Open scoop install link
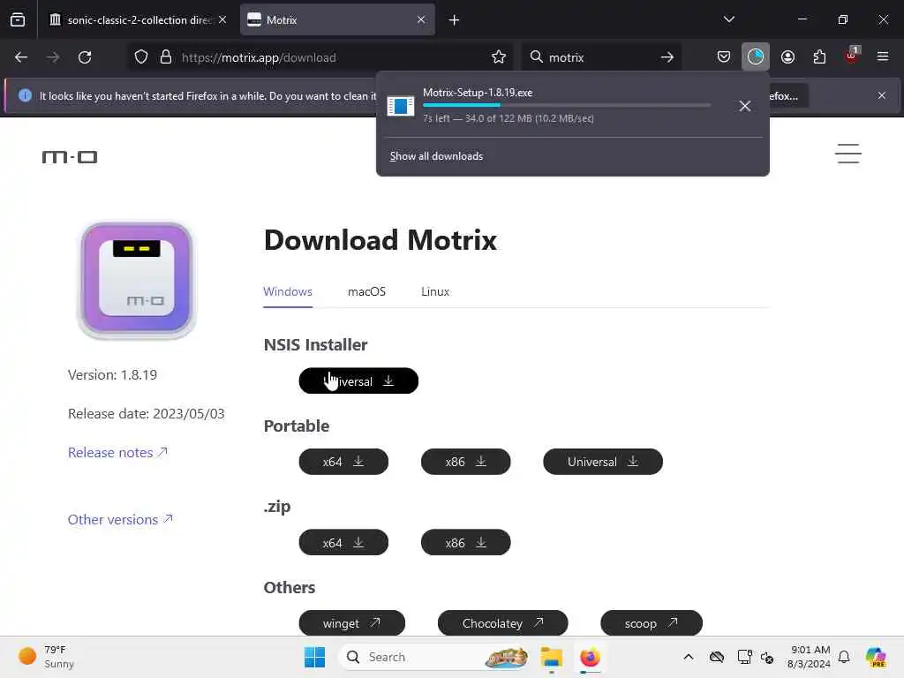 coord(652,623)
